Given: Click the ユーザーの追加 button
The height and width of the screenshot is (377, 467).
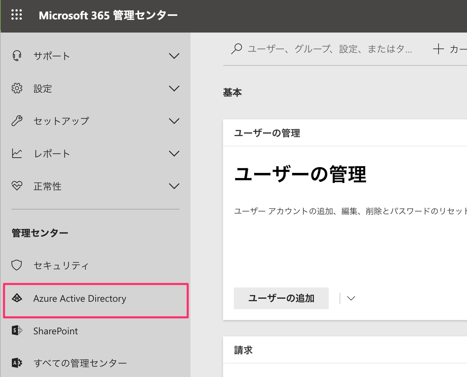Looking at the screenshot, I should [281, 298].
